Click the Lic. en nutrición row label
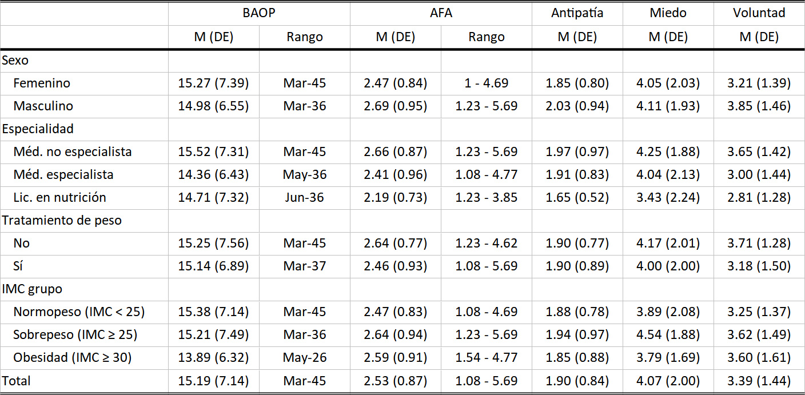The image size is (805, 395). pyautogui.click(x=60, y=197)
